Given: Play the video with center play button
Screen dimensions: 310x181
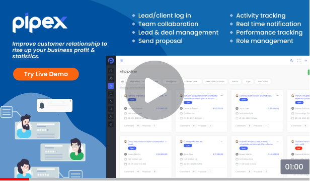Looking at the screenshot, I should tap(155, 90).
